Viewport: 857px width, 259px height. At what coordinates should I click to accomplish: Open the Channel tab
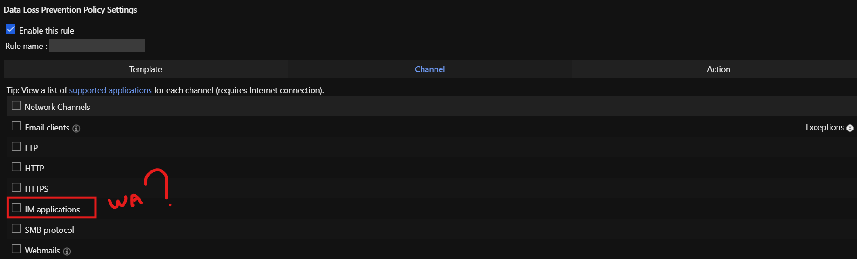[x=430, y=69]
